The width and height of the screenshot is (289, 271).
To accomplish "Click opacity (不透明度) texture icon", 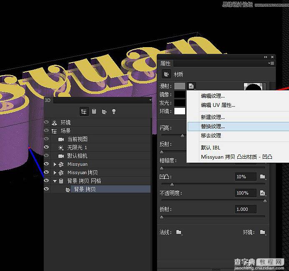I will click(263, 193).
